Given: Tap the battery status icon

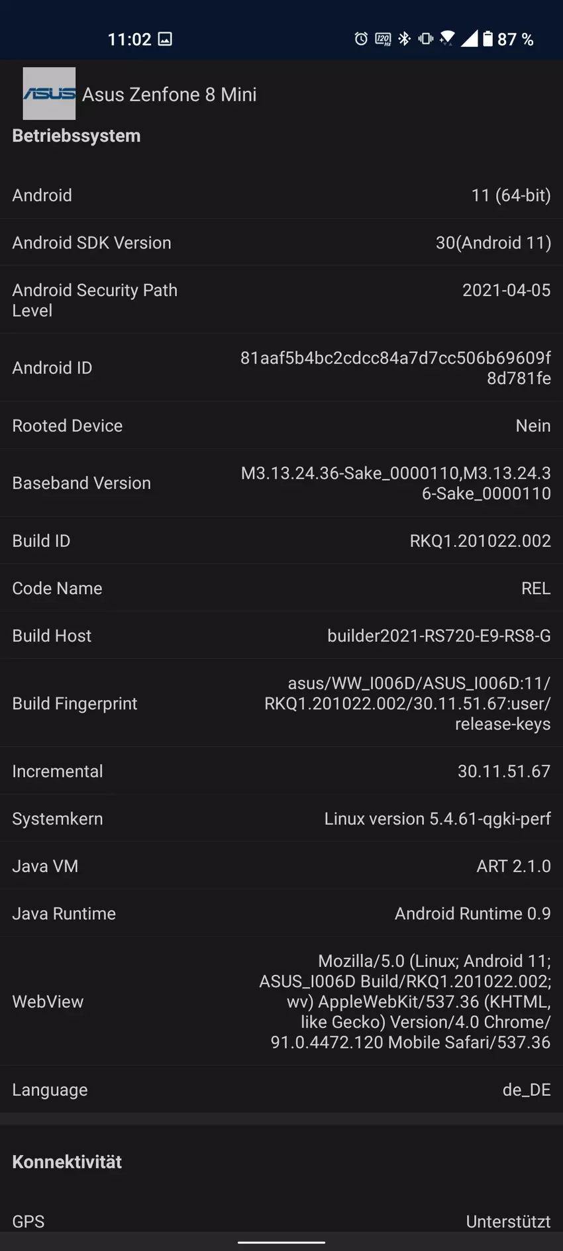Looking at the screenshot, I should tap(488, 39).
